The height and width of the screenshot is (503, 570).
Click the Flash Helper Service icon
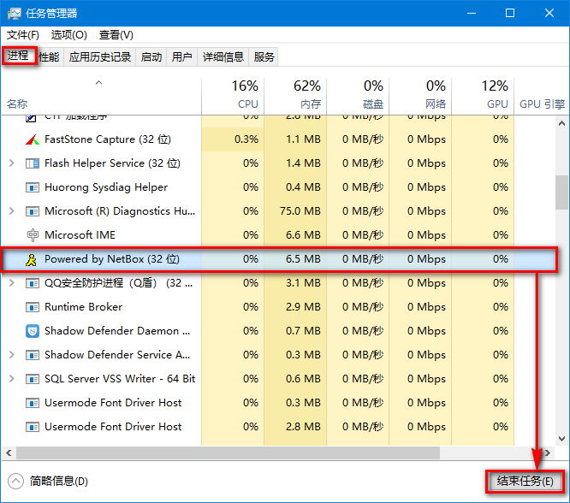point(33,163)
